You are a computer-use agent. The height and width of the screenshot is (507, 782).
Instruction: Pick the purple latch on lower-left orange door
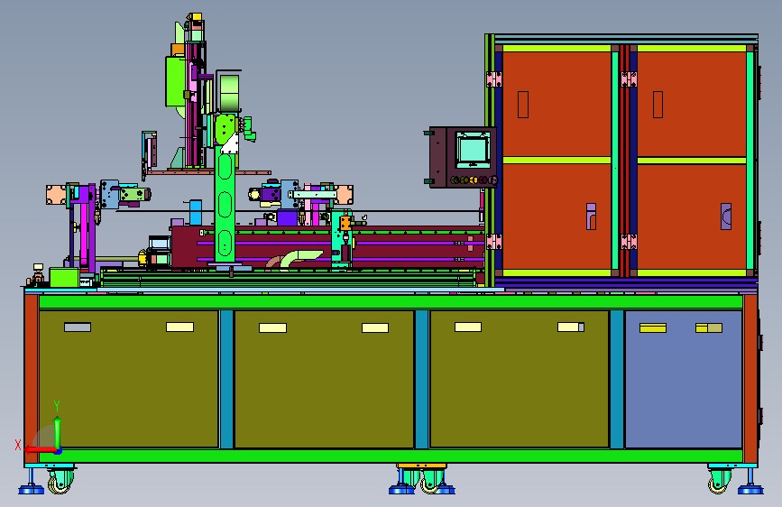pos(591,217)
